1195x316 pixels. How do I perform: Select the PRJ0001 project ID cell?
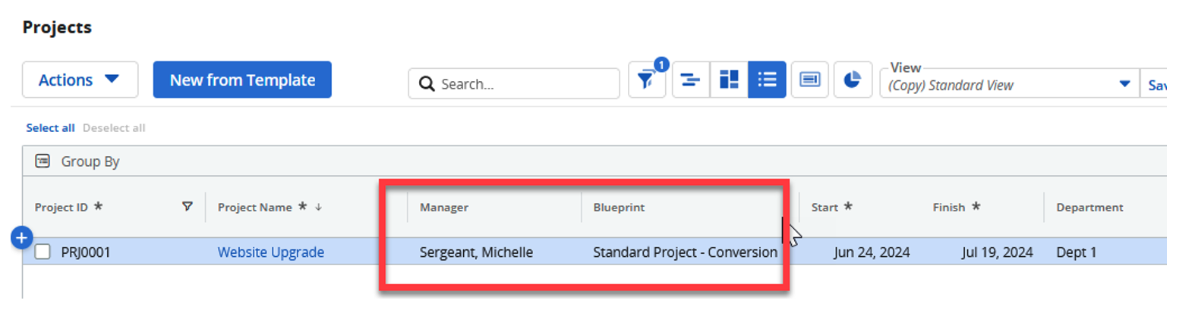click(x=86, y=252)
